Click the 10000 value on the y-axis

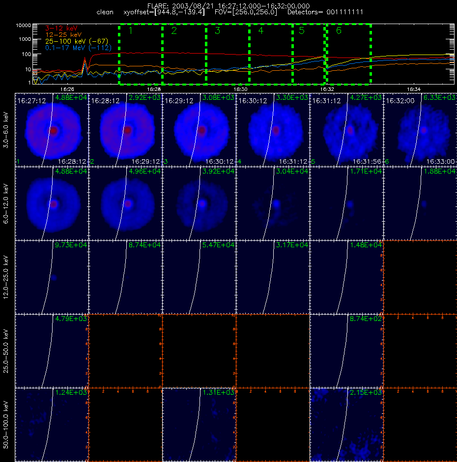pos(23,26)
